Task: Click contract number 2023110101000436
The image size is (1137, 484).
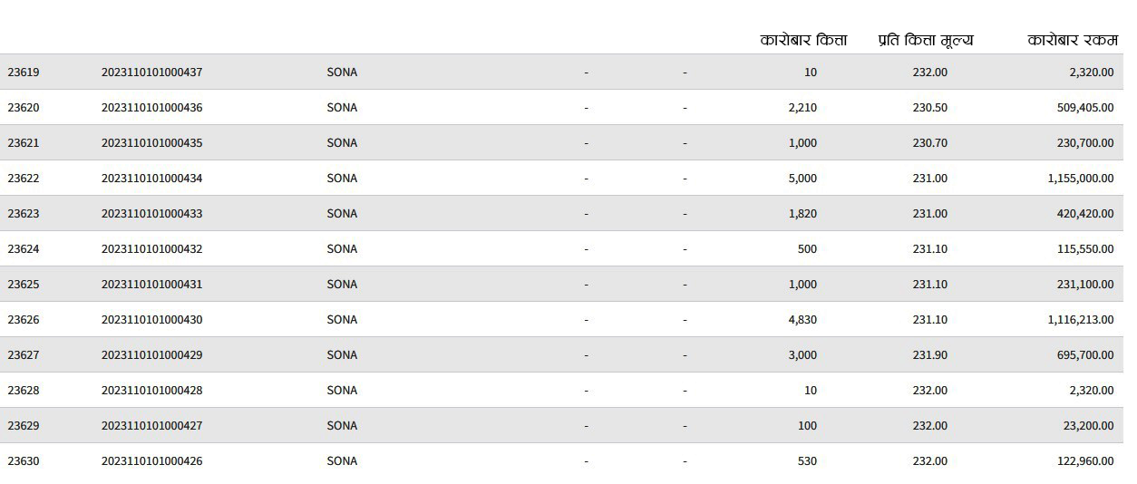Action: point(151,107)
